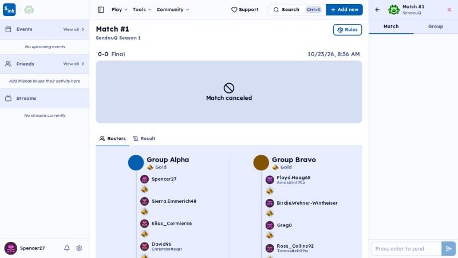
Task: Click the Match #1 chat avatar icon
Action: (394, 10)
